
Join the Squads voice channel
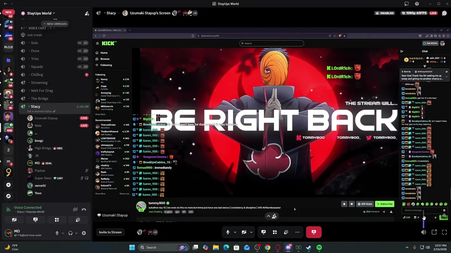click(55, 67)
